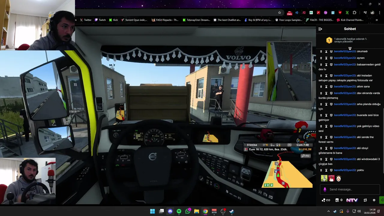
Task: Open the Kick bookmark
Action: (113, 20)
